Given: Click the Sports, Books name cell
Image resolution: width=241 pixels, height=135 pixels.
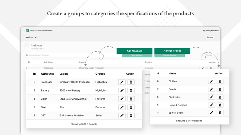Looking at the screenshot, I should pos(176,113).
